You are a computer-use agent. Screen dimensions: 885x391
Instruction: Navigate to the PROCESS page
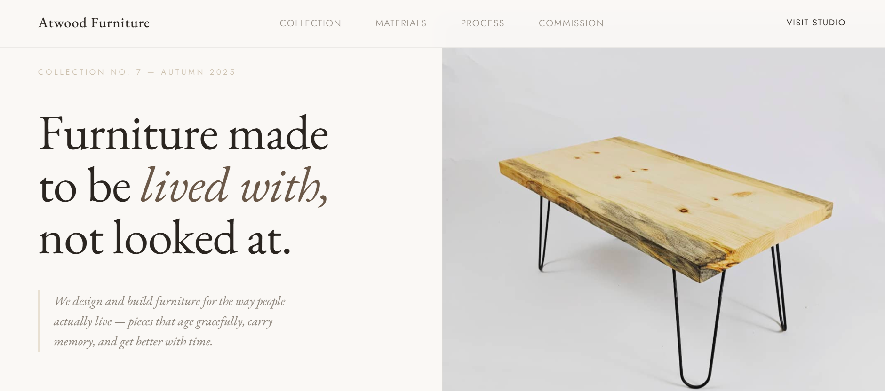[x=483, y=23]
